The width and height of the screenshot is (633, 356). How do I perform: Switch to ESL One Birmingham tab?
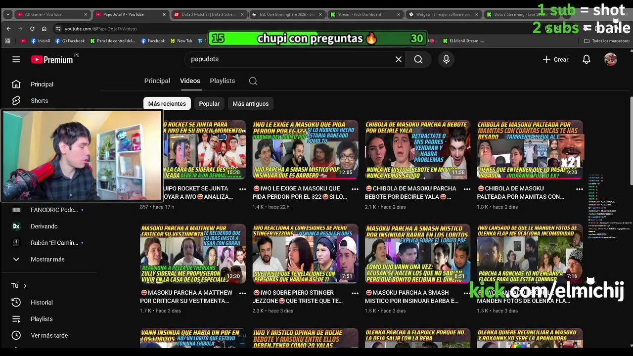click(x=287, y=14)
